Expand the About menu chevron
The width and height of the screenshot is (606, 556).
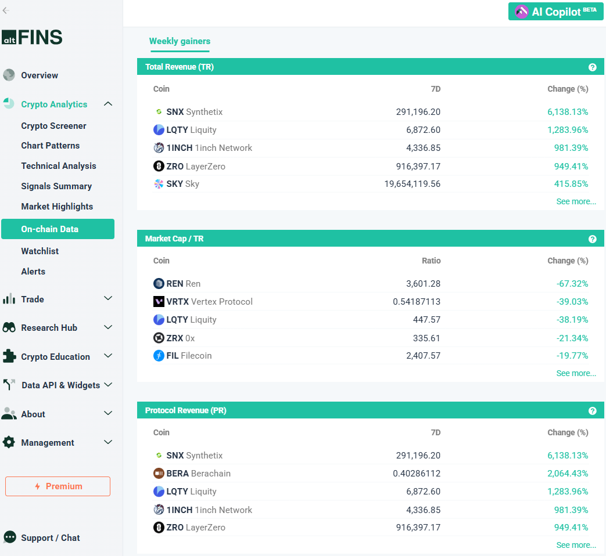(108, 413)
